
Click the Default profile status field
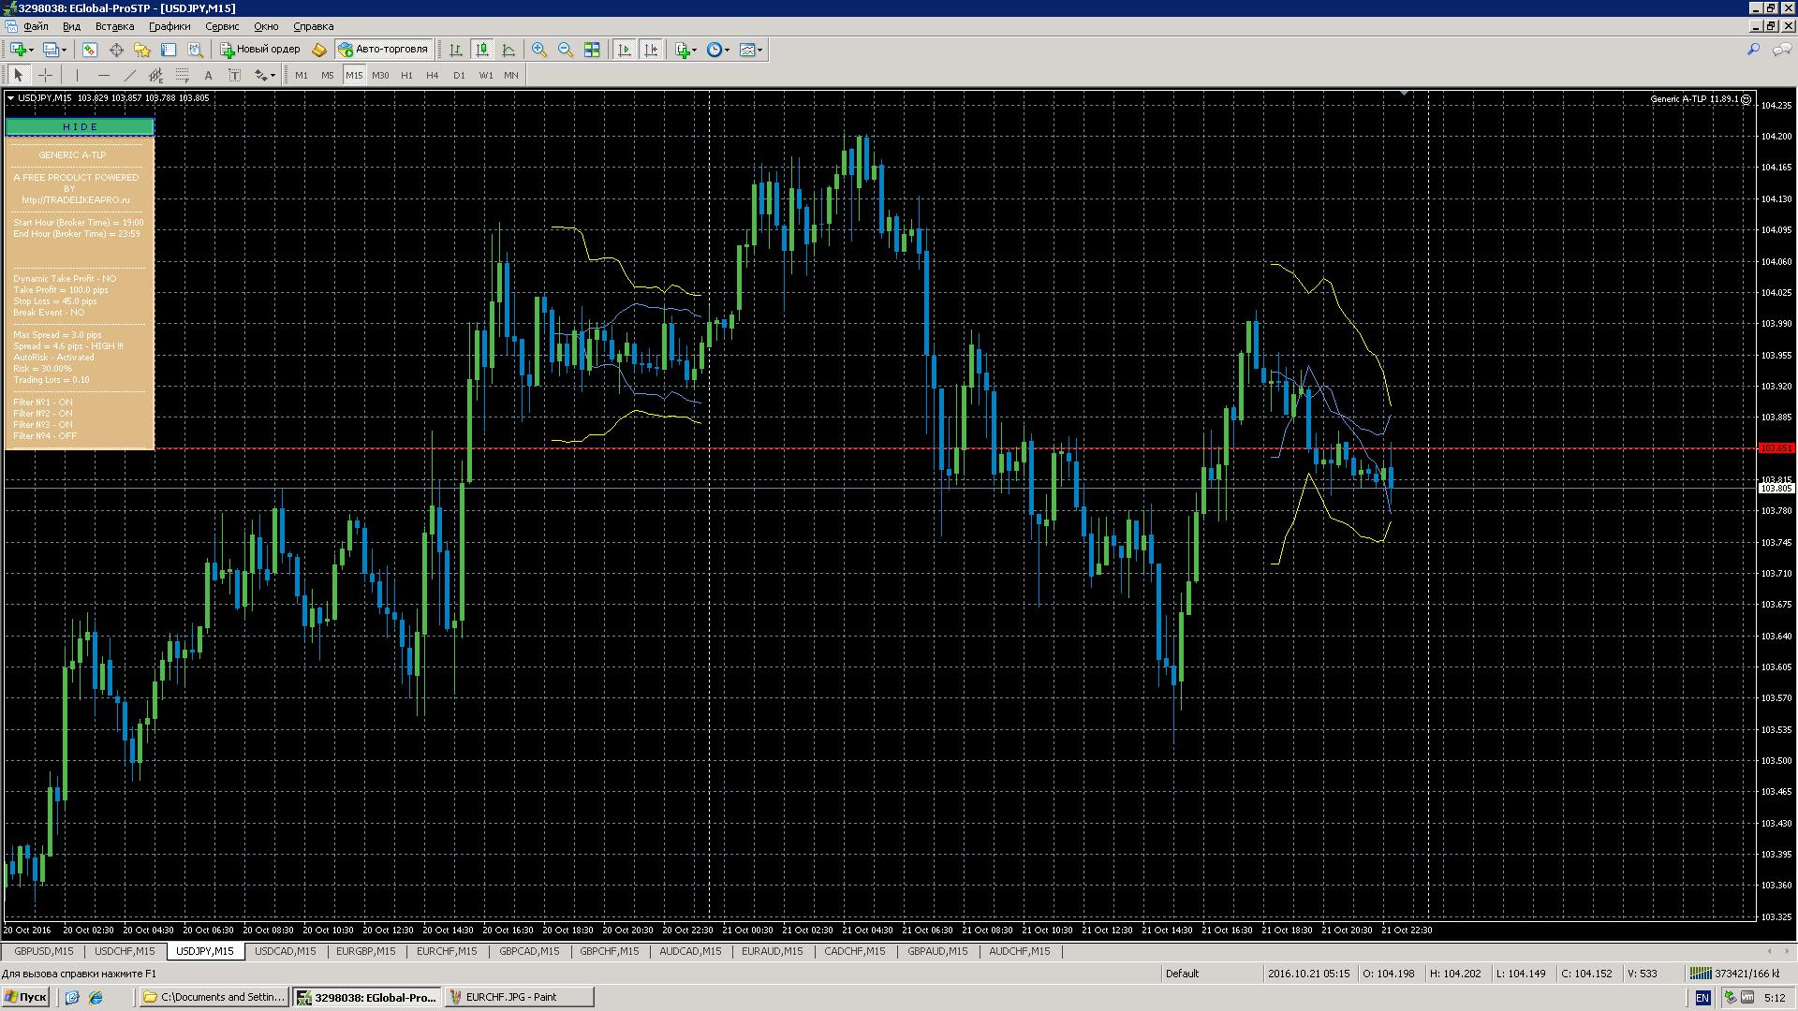[1212, 974]
